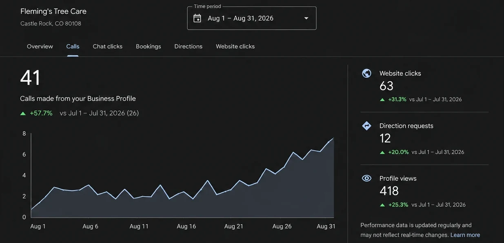The height and width of the screenshot is (243, 504).
Task: Click the +25.3% change value
Action: [x=398, y=205]
